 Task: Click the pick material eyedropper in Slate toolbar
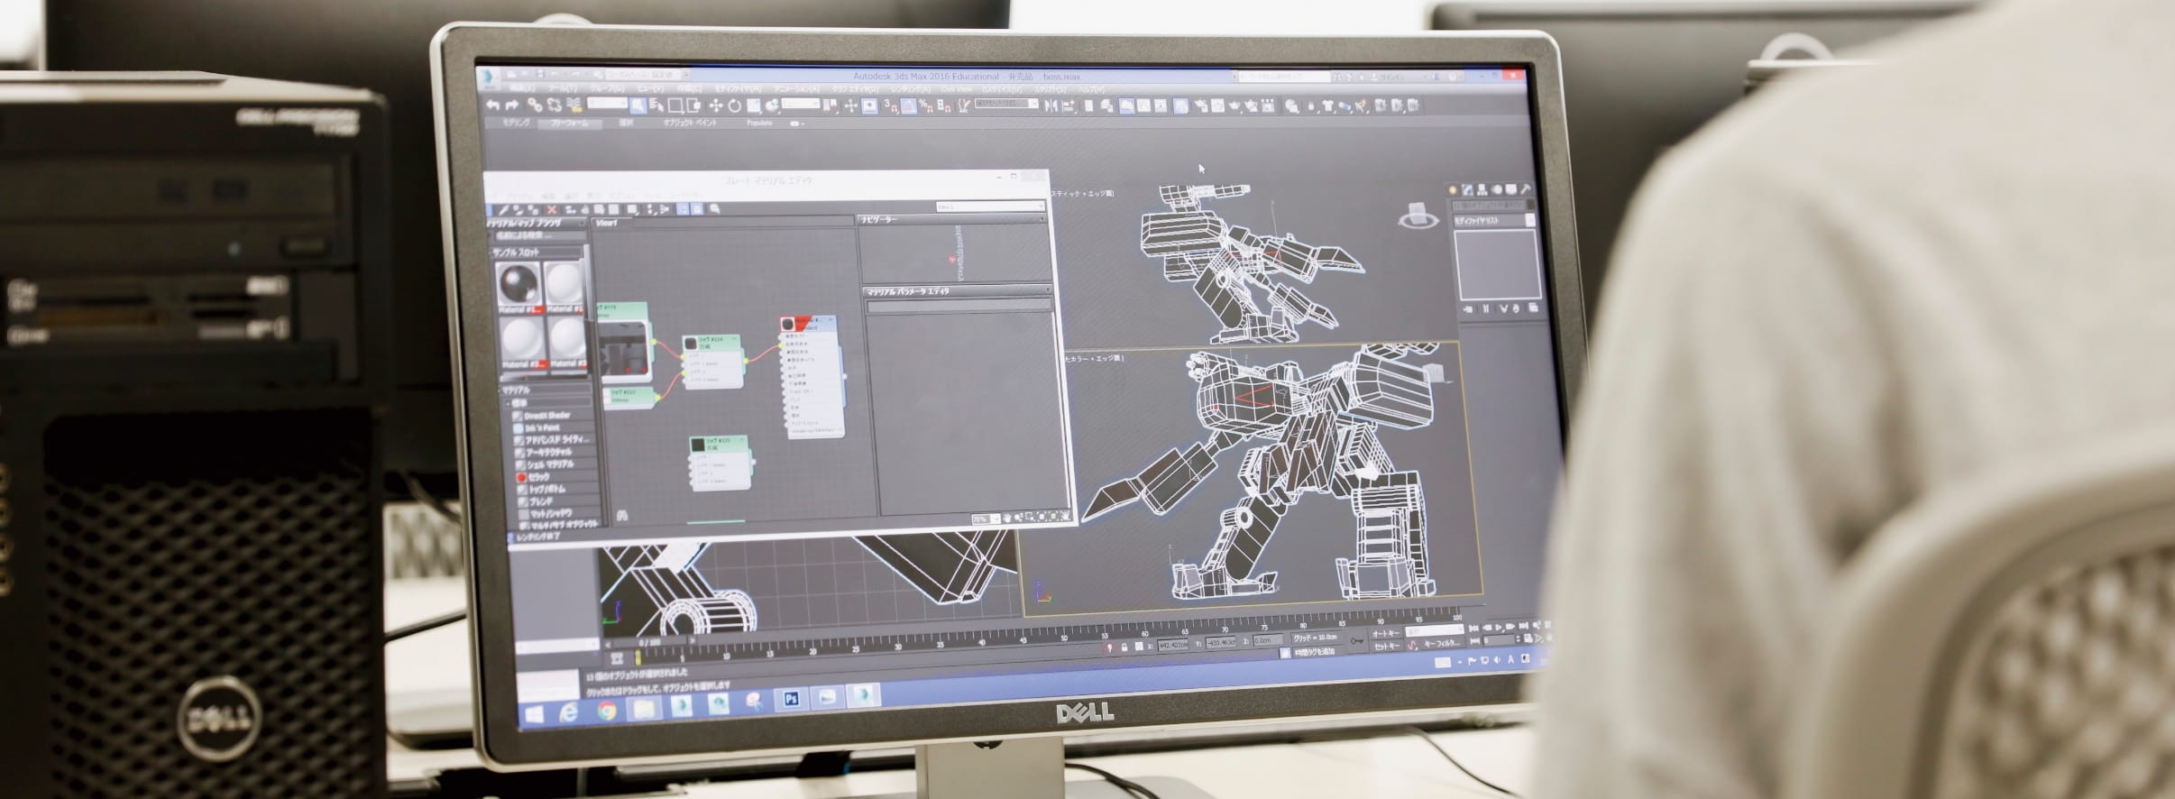(x=503, y=209)
